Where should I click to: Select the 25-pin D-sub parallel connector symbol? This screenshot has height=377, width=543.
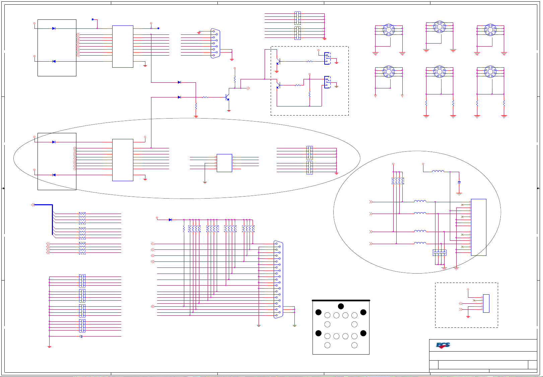click(x=278, y=279)
